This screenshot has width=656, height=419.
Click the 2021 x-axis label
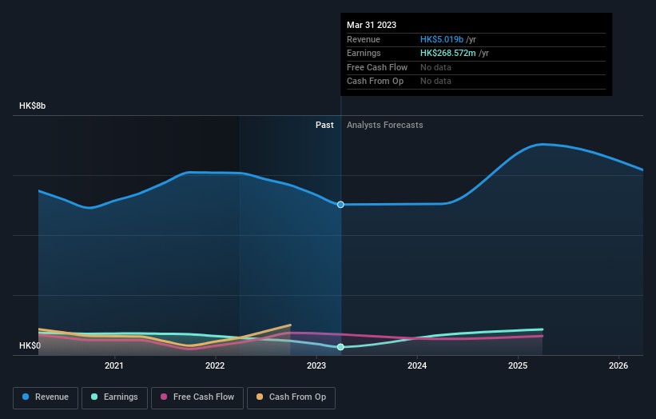113,365
